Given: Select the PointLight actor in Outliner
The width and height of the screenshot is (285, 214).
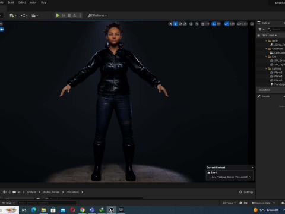Looking at the screenshot, I should click(277, 84).
